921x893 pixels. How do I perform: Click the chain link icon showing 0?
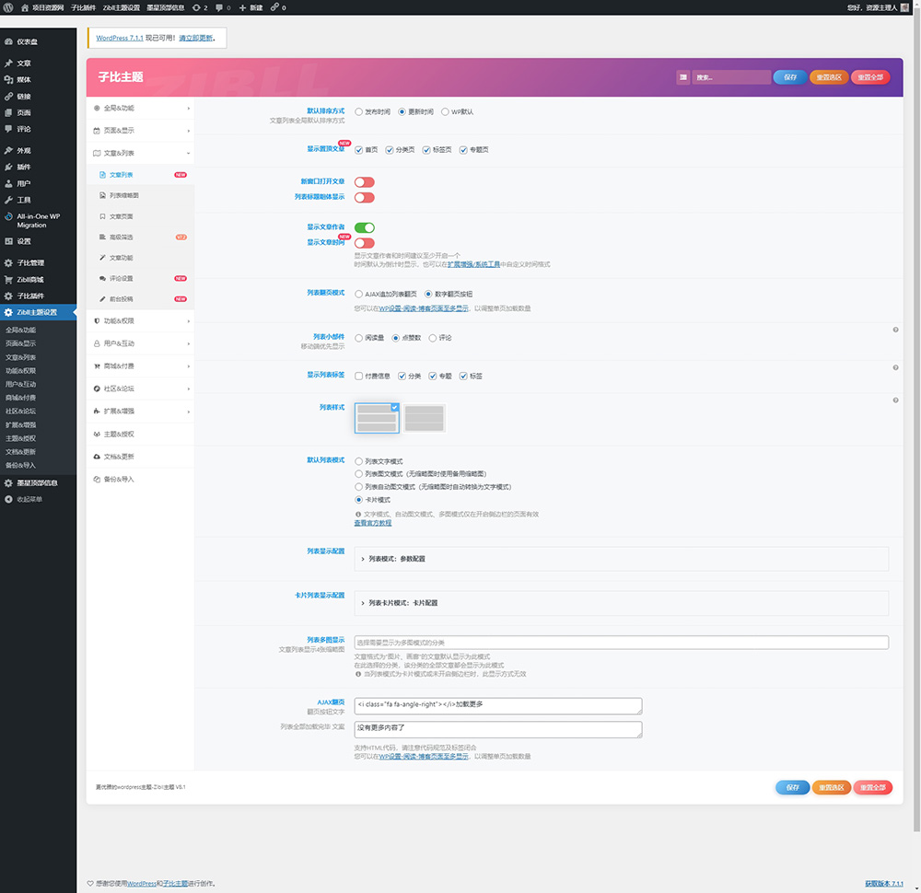pos(274,7)
